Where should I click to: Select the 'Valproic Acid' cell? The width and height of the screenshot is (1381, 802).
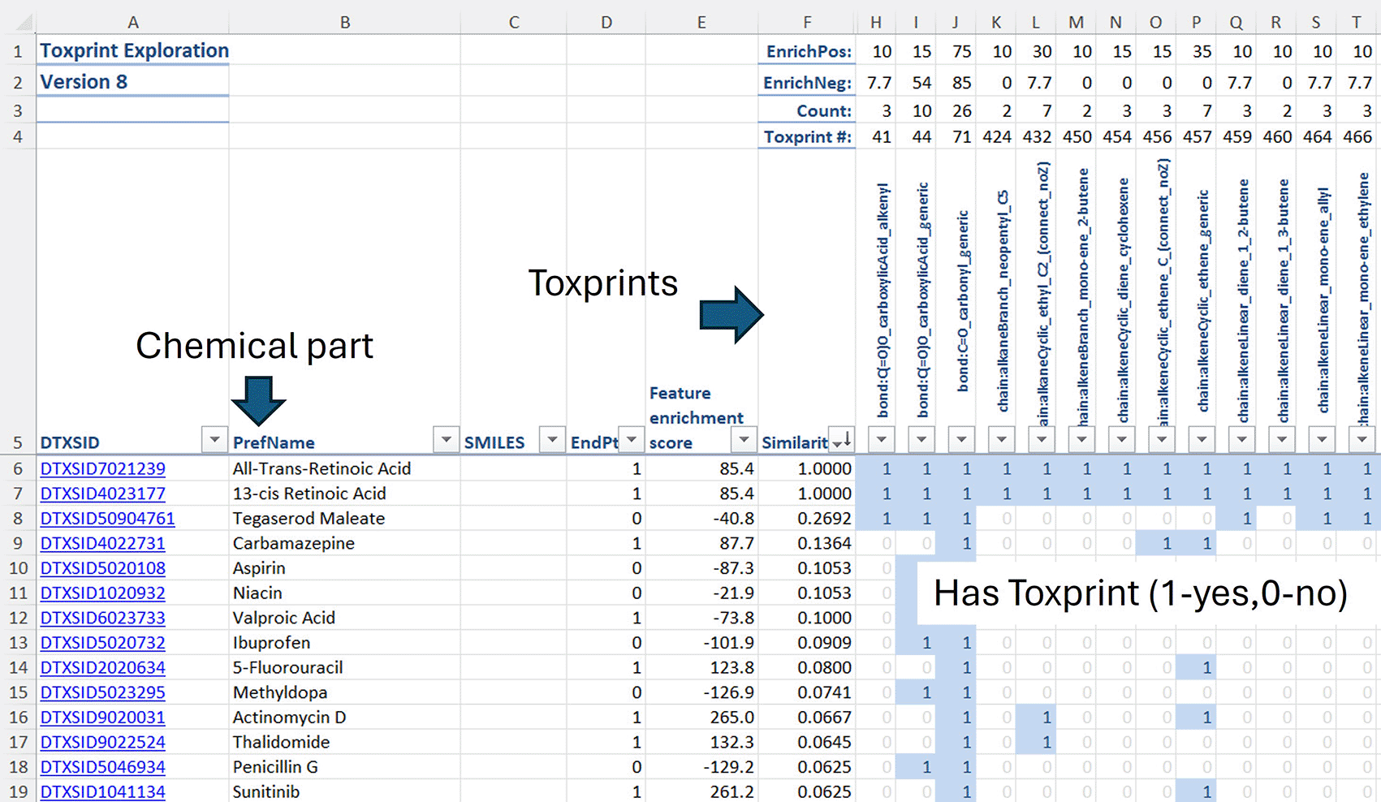click(x=345, y=618)
